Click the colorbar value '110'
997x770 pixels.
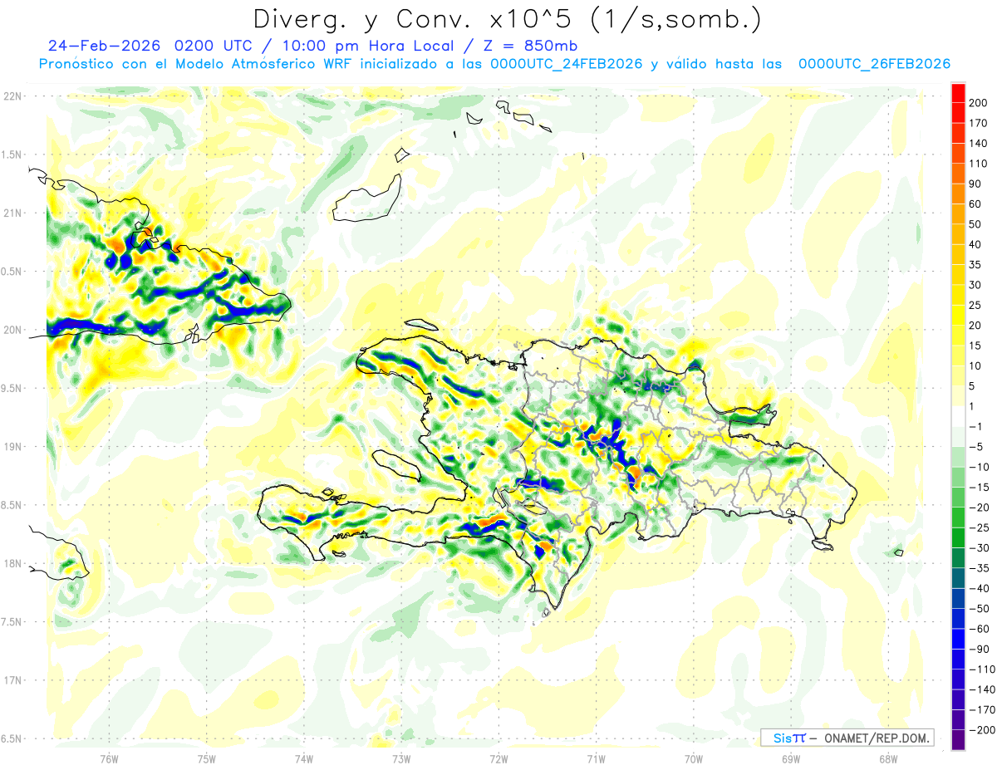click(980, 164)
